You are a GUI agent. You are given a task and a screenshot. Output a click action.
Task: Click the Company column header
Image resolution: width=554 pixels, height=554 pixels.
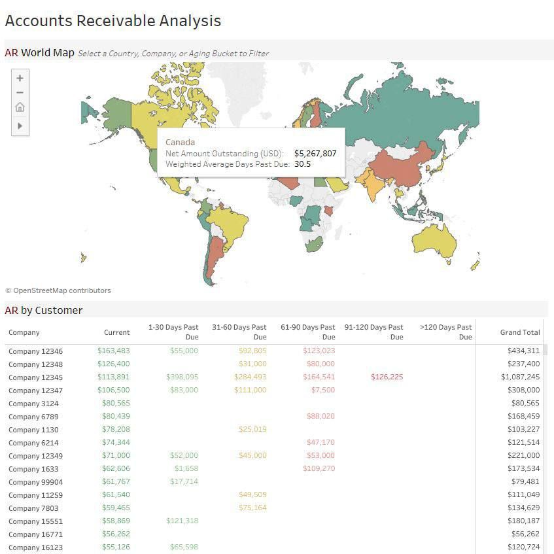tap(24, 332)
